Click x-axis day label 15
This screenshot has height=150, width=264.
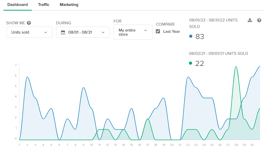pyautogui.click(x=131, y=145)
